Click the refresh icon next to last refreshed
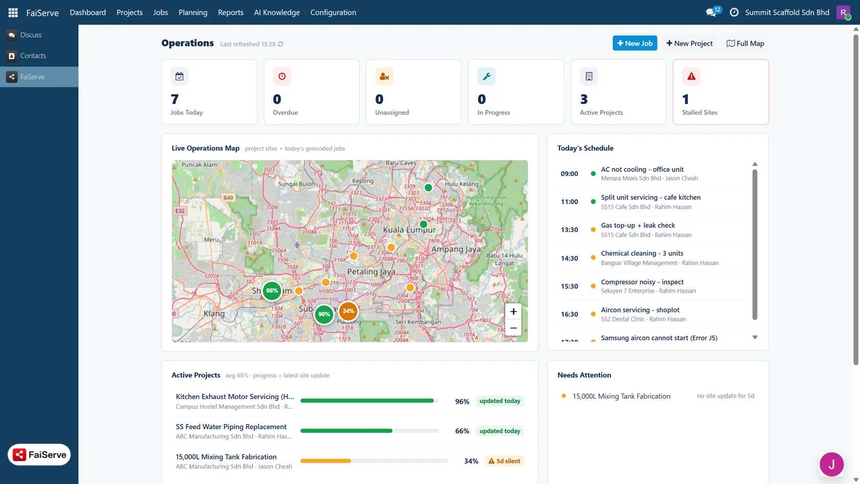 pyautogui.click(x=281, y=44)
